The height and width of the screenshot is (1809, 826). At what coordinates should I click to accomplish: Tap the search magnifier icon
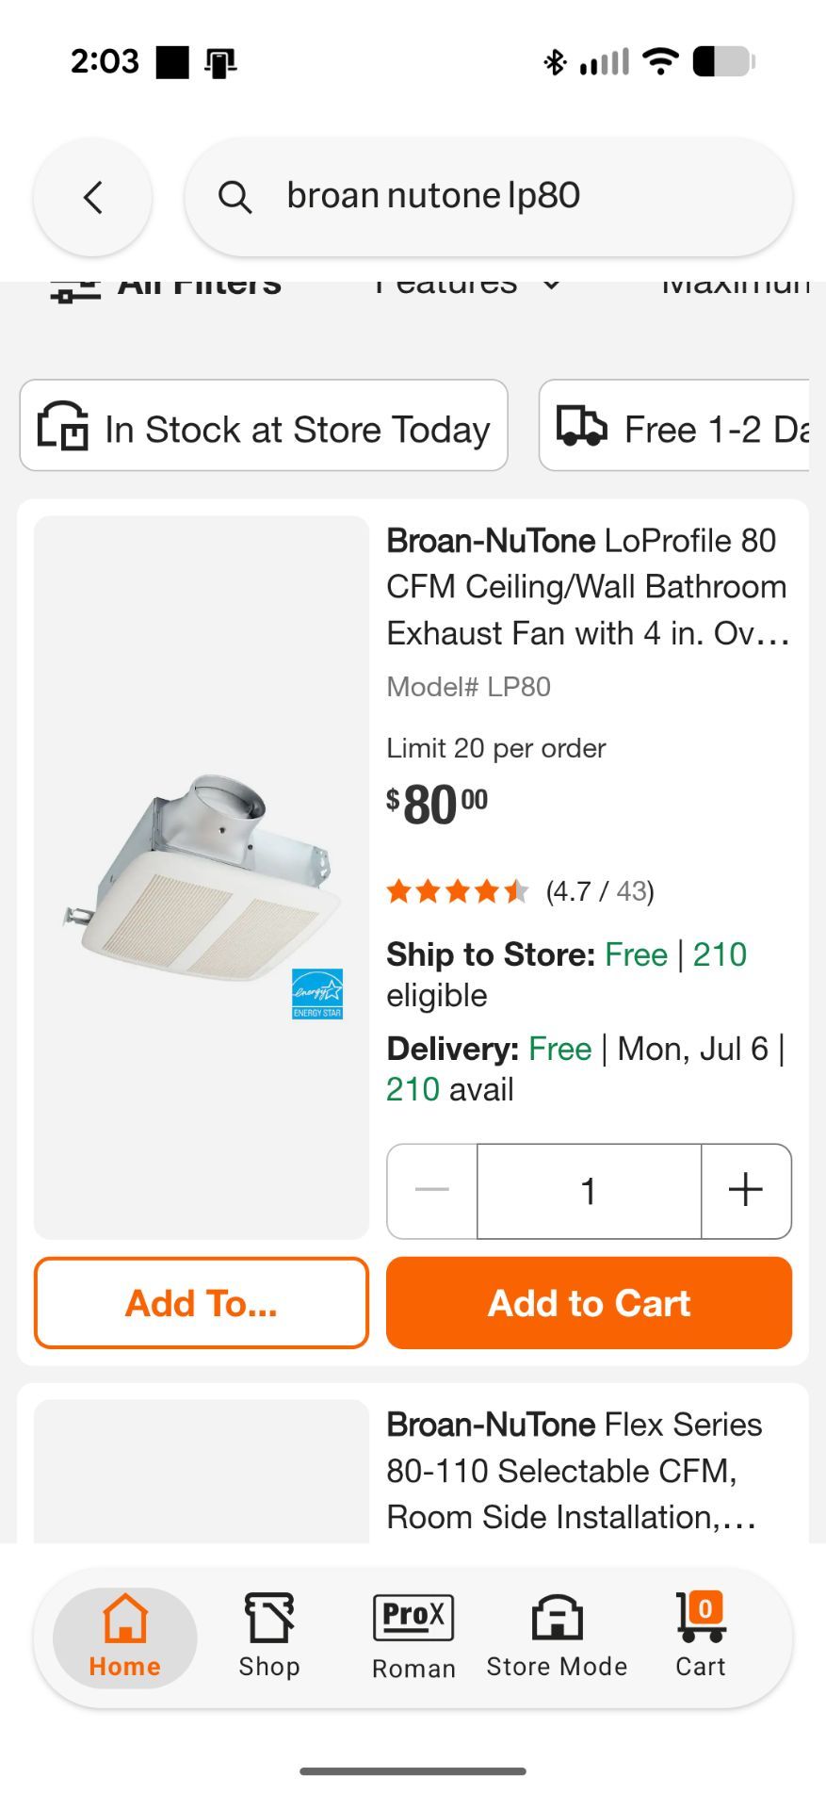pos(235,197)
